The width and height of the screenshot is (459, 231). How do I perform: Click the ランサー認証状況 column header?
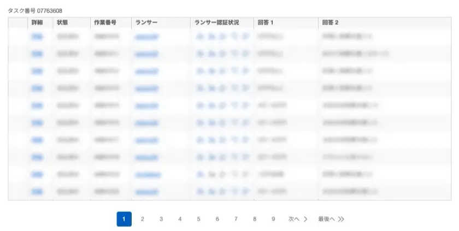[217, 22]
